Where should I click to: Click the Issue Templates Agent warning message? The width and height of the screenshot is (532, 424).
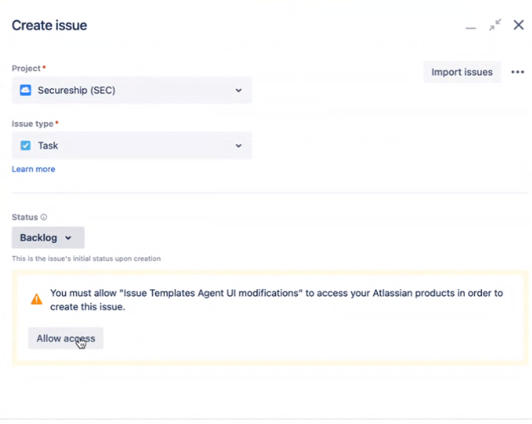click(276, 299)
